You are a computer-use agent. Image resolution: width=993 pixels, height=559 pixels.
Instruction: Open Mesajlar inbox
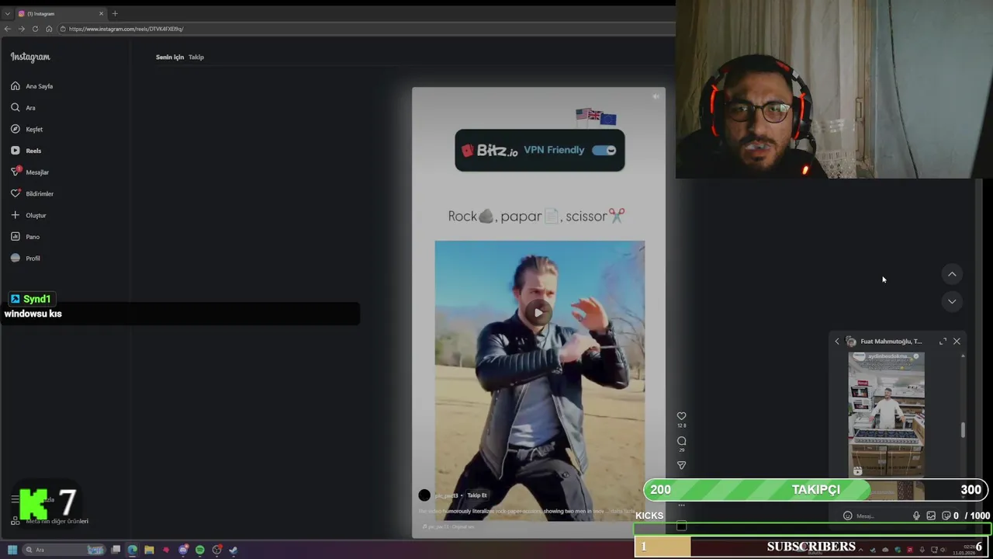(30, 172)
